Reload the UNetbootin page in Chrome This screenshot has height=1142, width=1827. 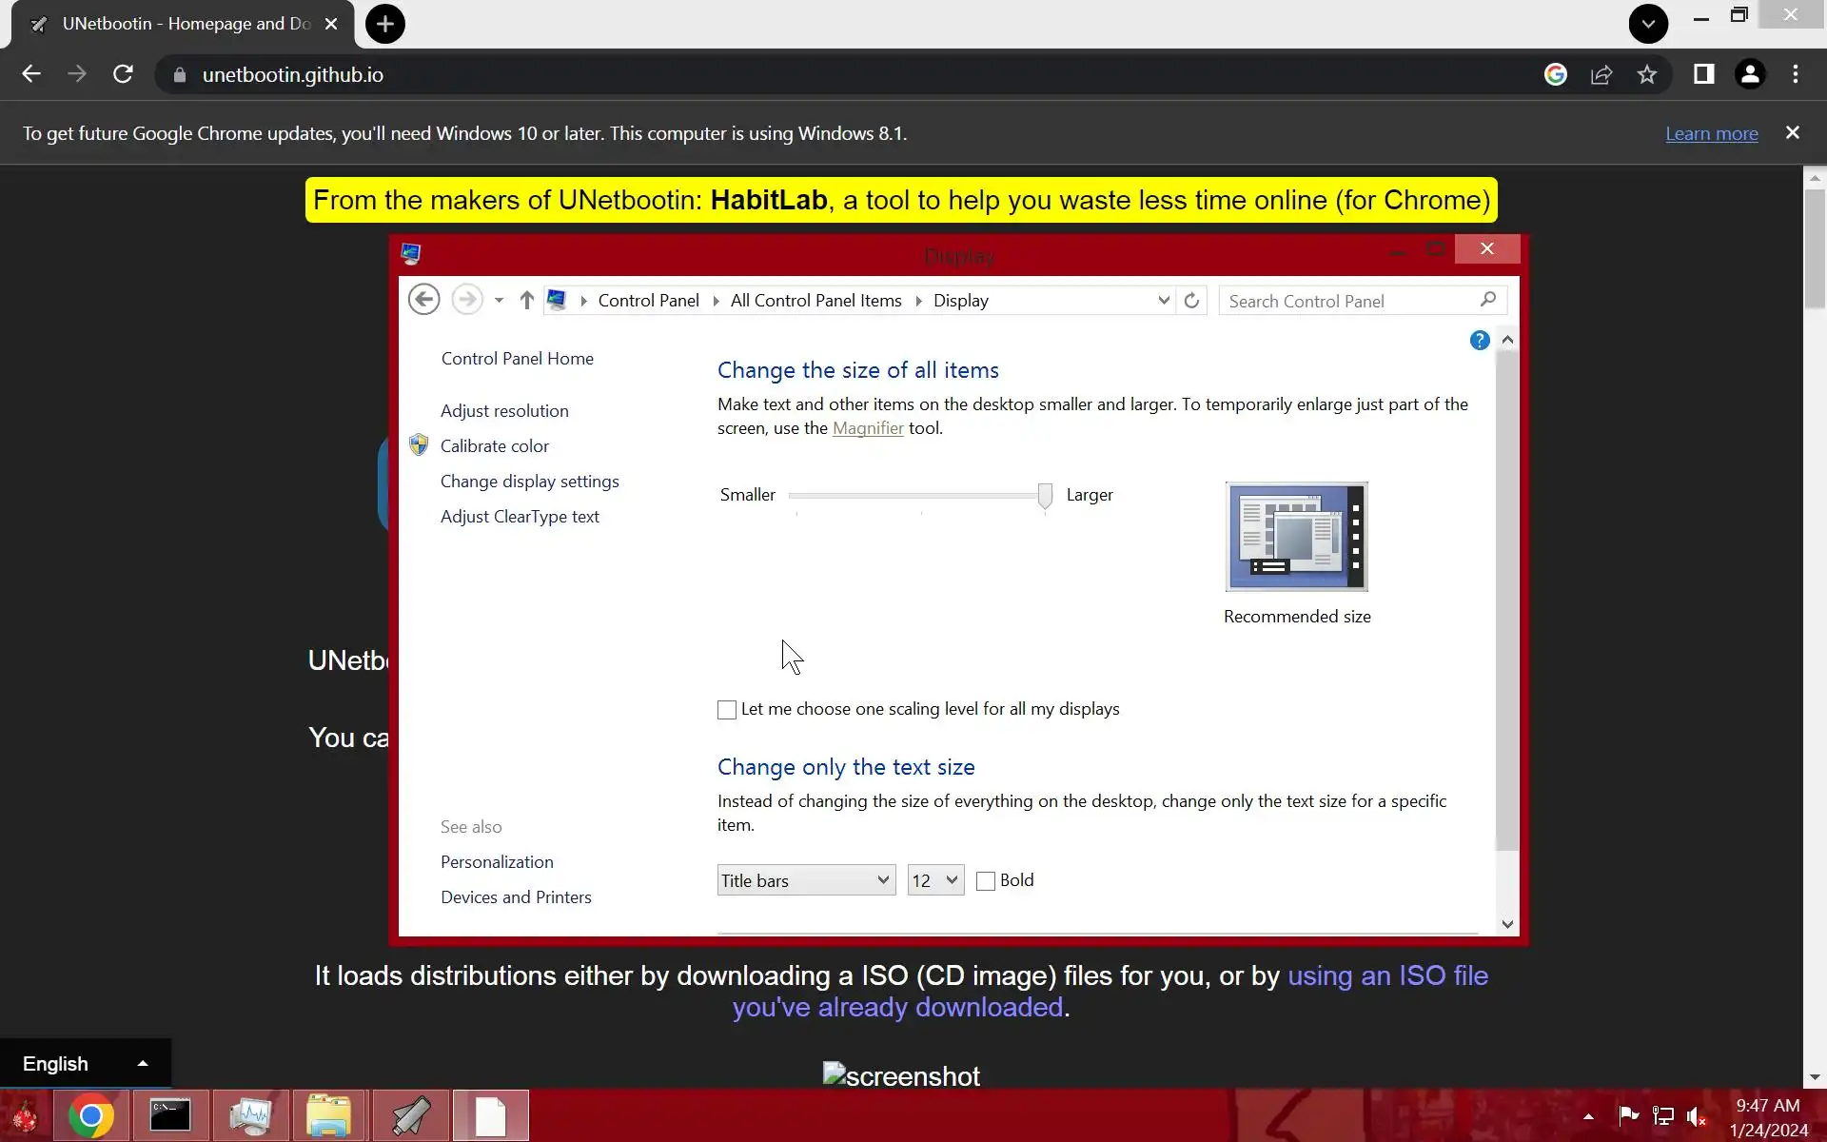(x=123, y=74)
